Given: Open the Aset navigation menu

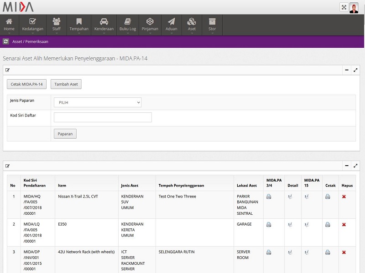Looking at the screenshot, I should pyautogui.click(x=192, y=25).
